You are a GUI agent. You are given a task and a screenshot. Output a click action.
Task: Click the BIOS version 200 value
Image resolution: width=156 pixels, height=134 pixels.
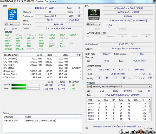point(142,54)
